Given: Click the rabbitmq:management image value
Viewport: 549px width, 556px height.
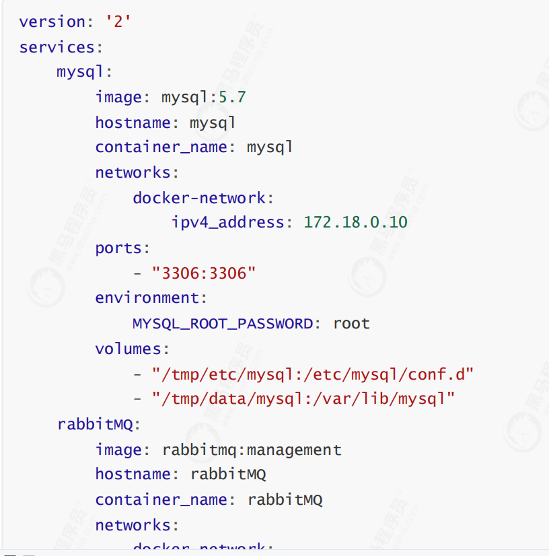Looking at the screenshot, I should click(252, 450).
